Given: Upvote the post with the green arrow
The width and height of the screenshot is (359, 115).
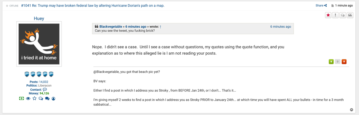Looking at the screenshot, I should pyautogui.click(x=331, y=61).
